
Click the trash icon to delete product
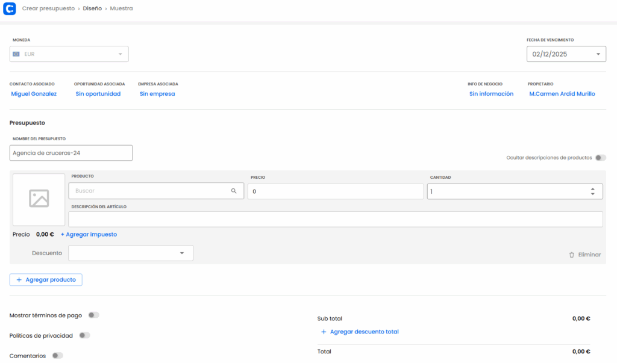(571, 255)
